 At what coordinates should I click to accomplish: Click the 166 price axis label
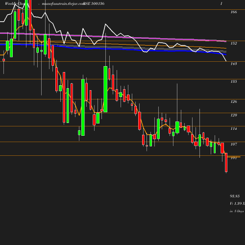(x=234, y=12)
